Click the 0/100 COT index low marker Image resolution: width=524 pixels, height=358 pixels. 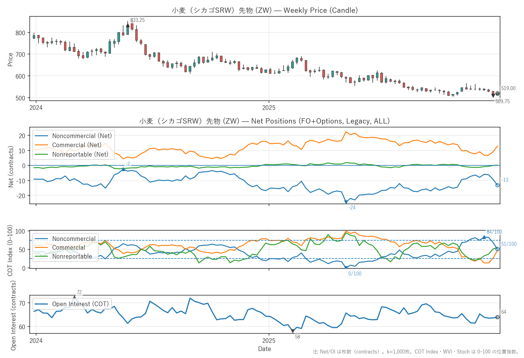tap(346, 268)
